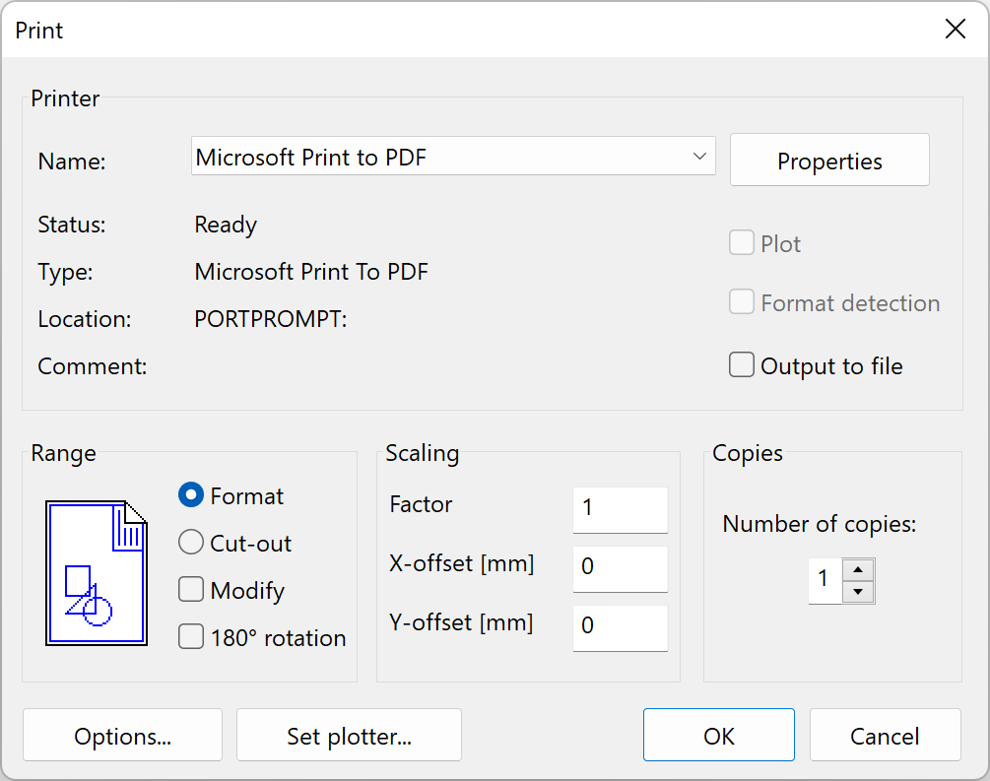Viewport: 990px width, 781px height.
Task: Enable the Modify checkbox
Action: point(191,591)
